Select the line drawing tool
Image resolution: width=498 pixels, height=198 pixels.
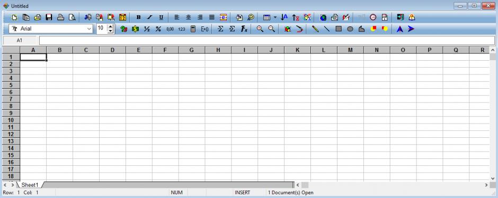[326, 29]
